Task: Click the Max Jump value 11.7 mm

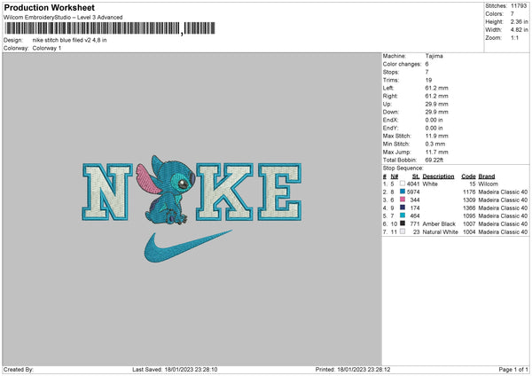Action: pyautogui.click(x=436, y=152)
